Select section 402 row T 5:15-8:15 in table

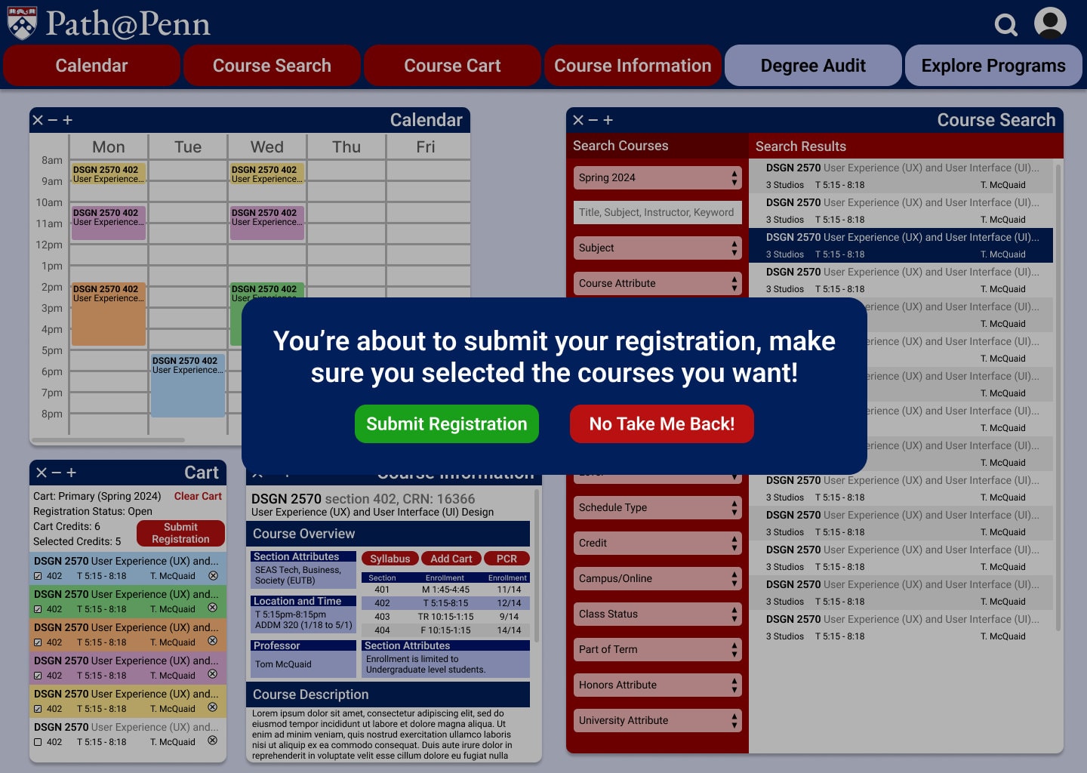(x=445, y=603)
